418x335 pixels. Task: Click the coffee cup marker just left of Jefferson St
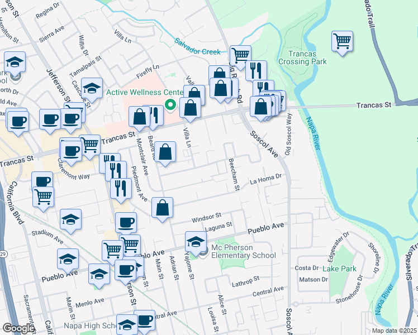(x=71, y=119)
